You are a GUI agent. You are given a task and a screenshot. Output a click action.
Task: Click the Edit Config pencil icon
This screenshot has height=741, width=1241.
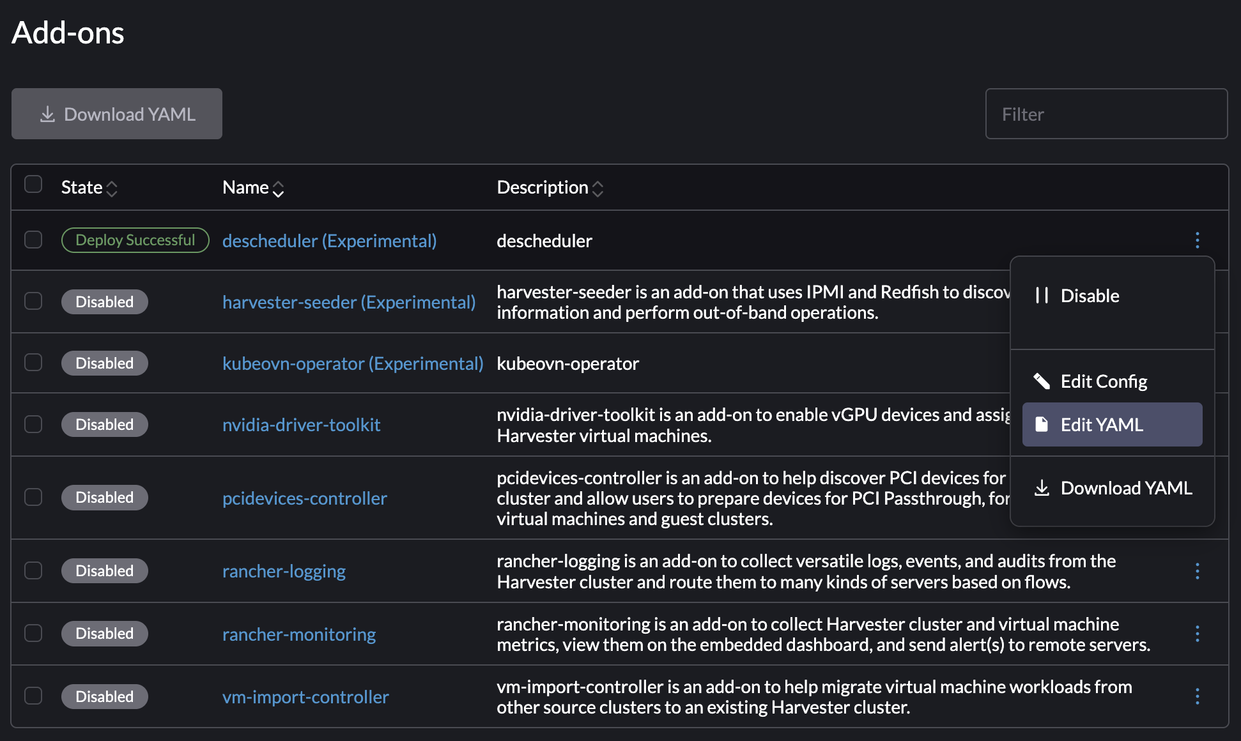pos(1042,381)
